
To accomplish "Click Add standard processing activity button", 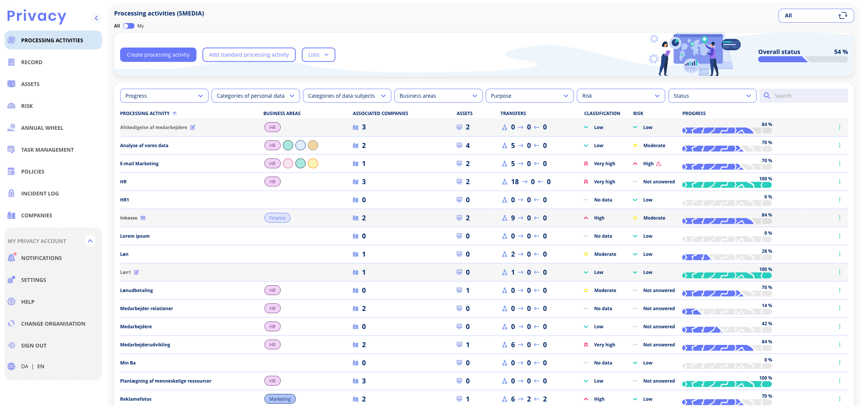I will [x=249, y=55].
